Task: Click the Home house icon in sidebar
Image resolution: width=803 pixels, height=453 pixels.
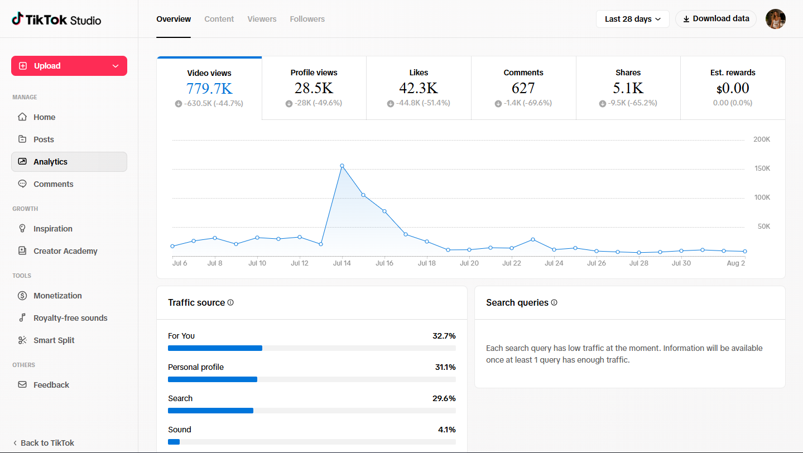Action: (x=22, y=117)
